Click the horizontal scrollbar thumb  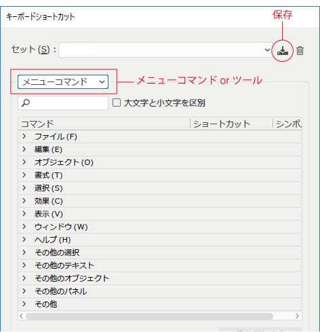click(149, 316)
